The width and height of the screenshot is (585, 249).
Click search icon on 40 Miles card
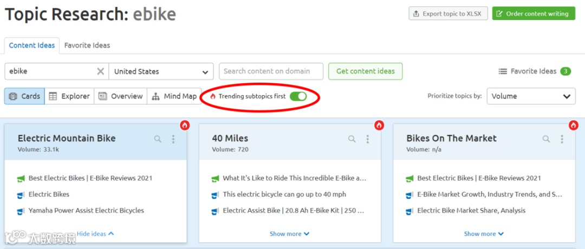coord(352,139)
